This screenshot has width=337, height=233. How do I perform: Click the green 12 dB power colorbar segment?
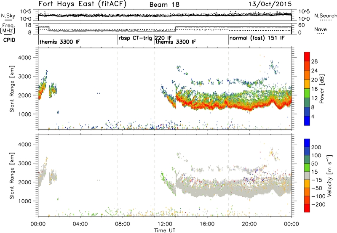307,93
